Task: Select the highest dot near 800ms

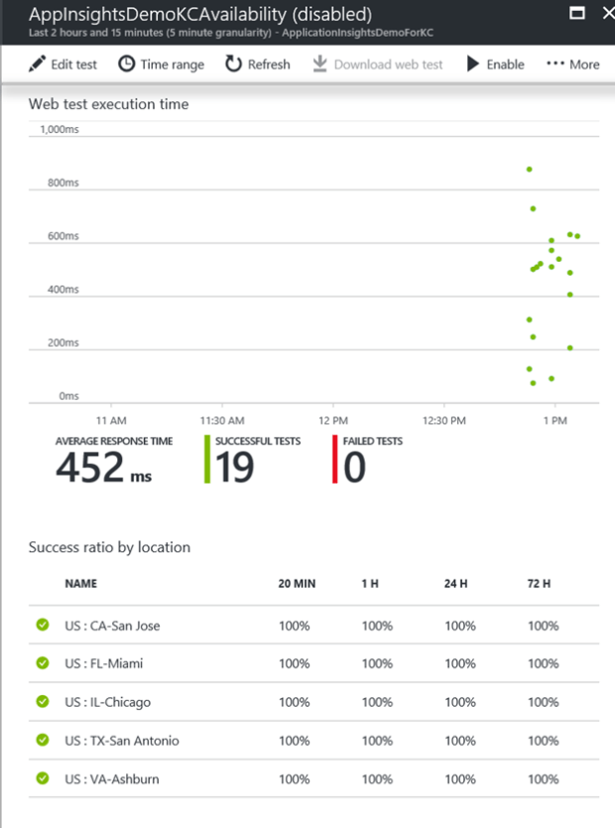Action: pos(530,170)
